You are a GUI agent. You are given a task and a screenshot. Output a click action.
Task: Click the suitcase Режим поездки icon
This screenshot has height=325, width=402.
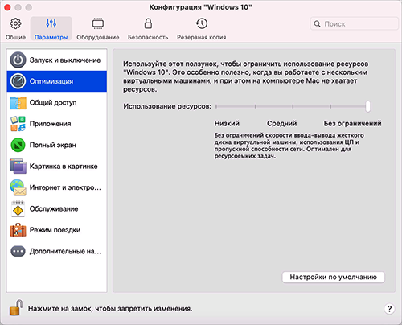tap(18, 230)
